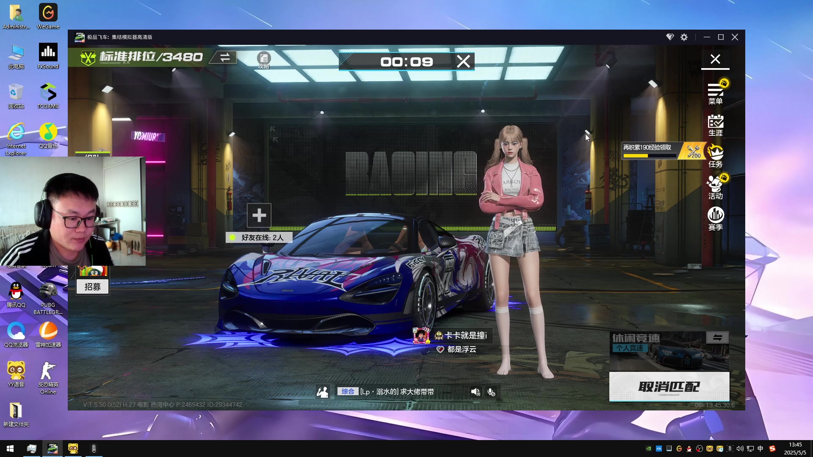Open player avatar next to 卡卡就是撞
This screenshot has width=813, height=457.
click(421, 336)
